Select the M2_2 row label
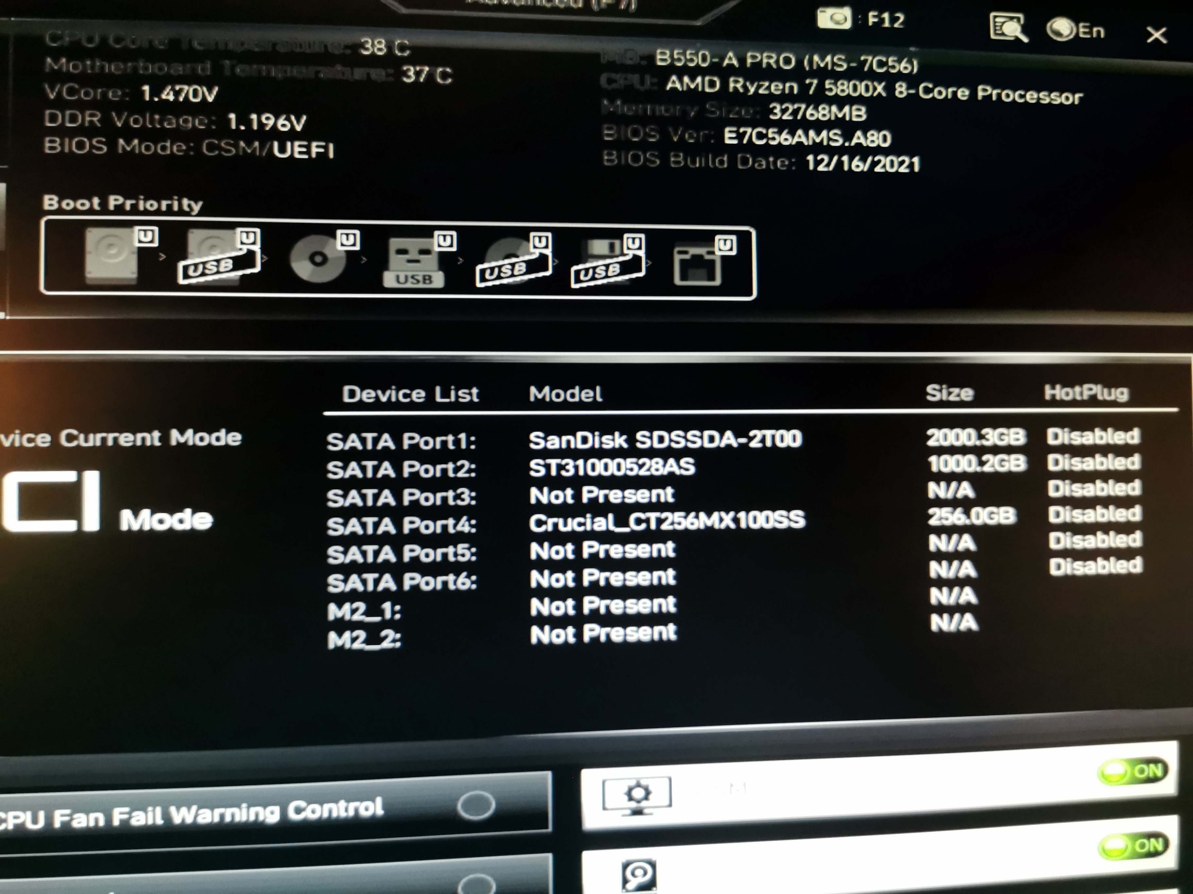Image resolution: width=1193 pixels, height=894 pixels. pyautogui.click(x=365, y=640)
